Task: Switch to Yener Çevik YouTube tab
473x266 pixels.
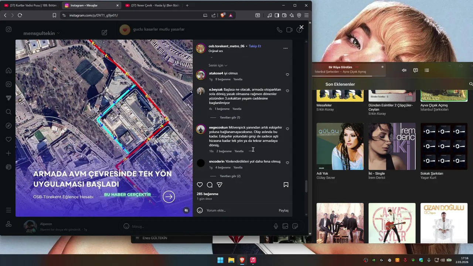Action: pyautogui.click(x=152, y=6)
